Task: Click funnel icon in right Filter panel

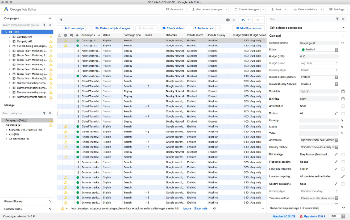Action: tap(338, 19)
